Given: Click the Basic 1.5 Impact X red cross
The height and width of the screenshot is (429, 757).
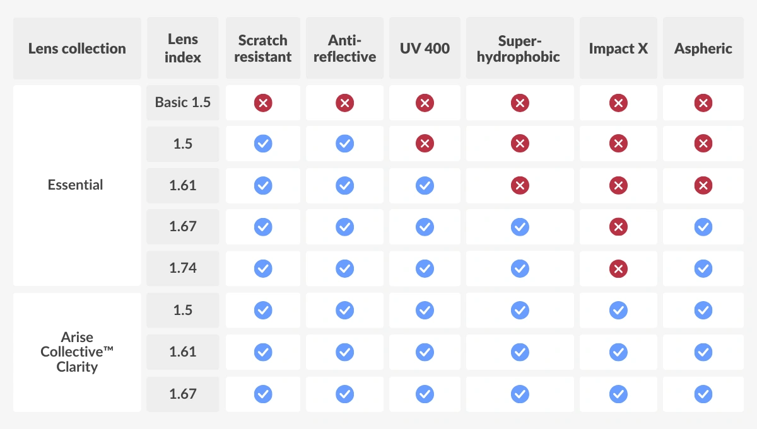Looking at the screenshot, I should (x=618, y=103).
